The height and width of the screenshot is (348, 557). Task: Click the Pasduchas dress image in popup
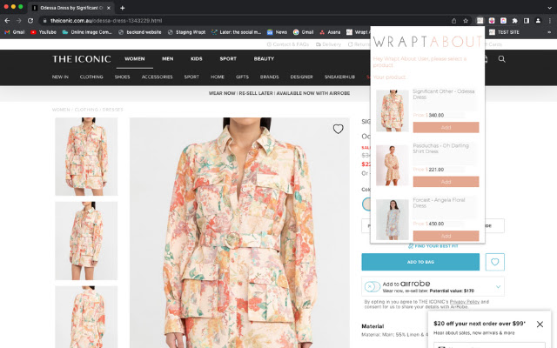point(393,165)
